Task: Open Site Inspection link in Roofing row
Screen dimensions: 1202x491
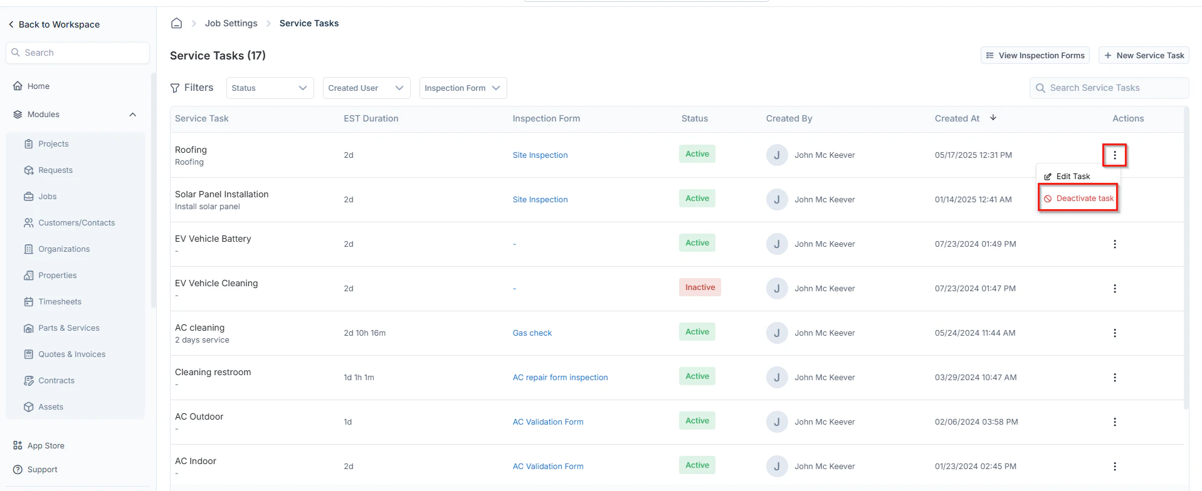Action: 540,155
